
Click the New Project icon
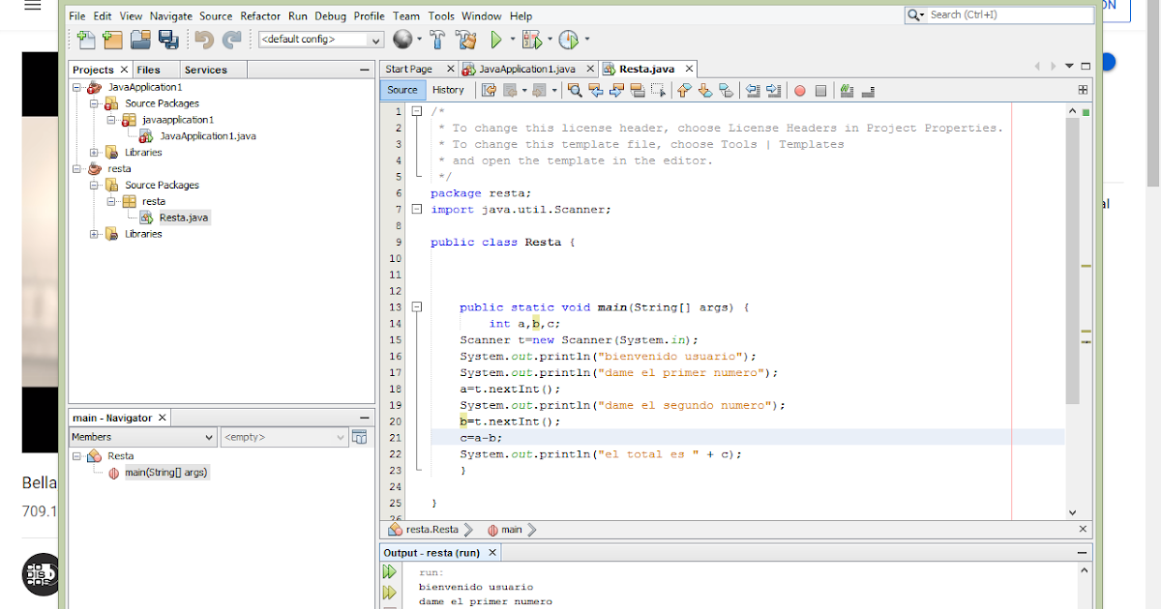(114, 39)
